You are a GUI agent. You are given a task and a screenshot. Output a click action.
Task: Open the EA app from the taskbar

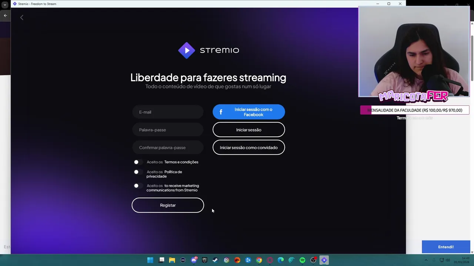237,260
